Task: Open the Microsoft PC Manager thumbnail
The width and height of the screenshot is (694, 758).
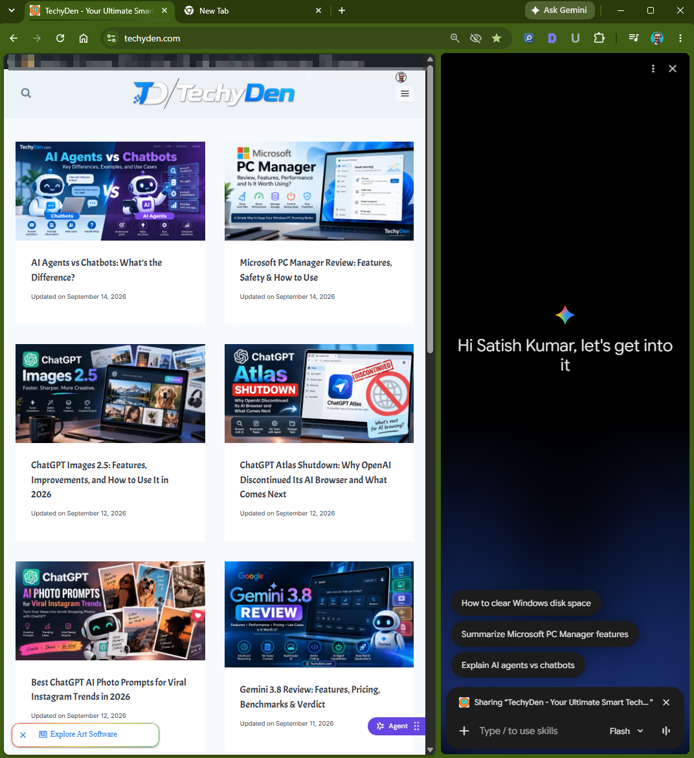Action: 319,191
